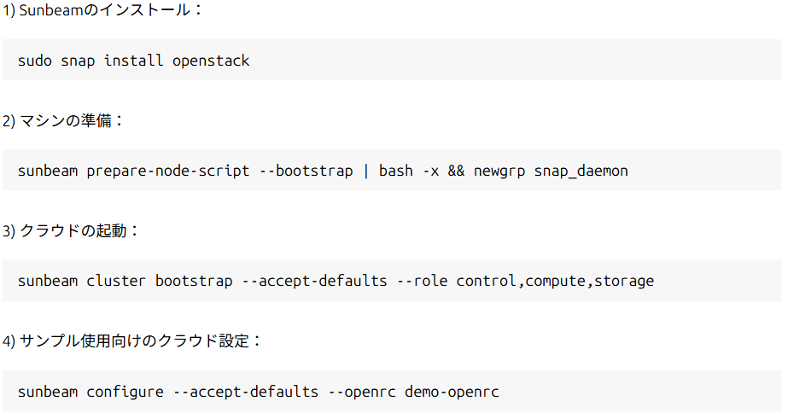Click "openstack" in the snap install command
Image resolution: width=788 pixels, height=419 pixels.
coord(211,61)
